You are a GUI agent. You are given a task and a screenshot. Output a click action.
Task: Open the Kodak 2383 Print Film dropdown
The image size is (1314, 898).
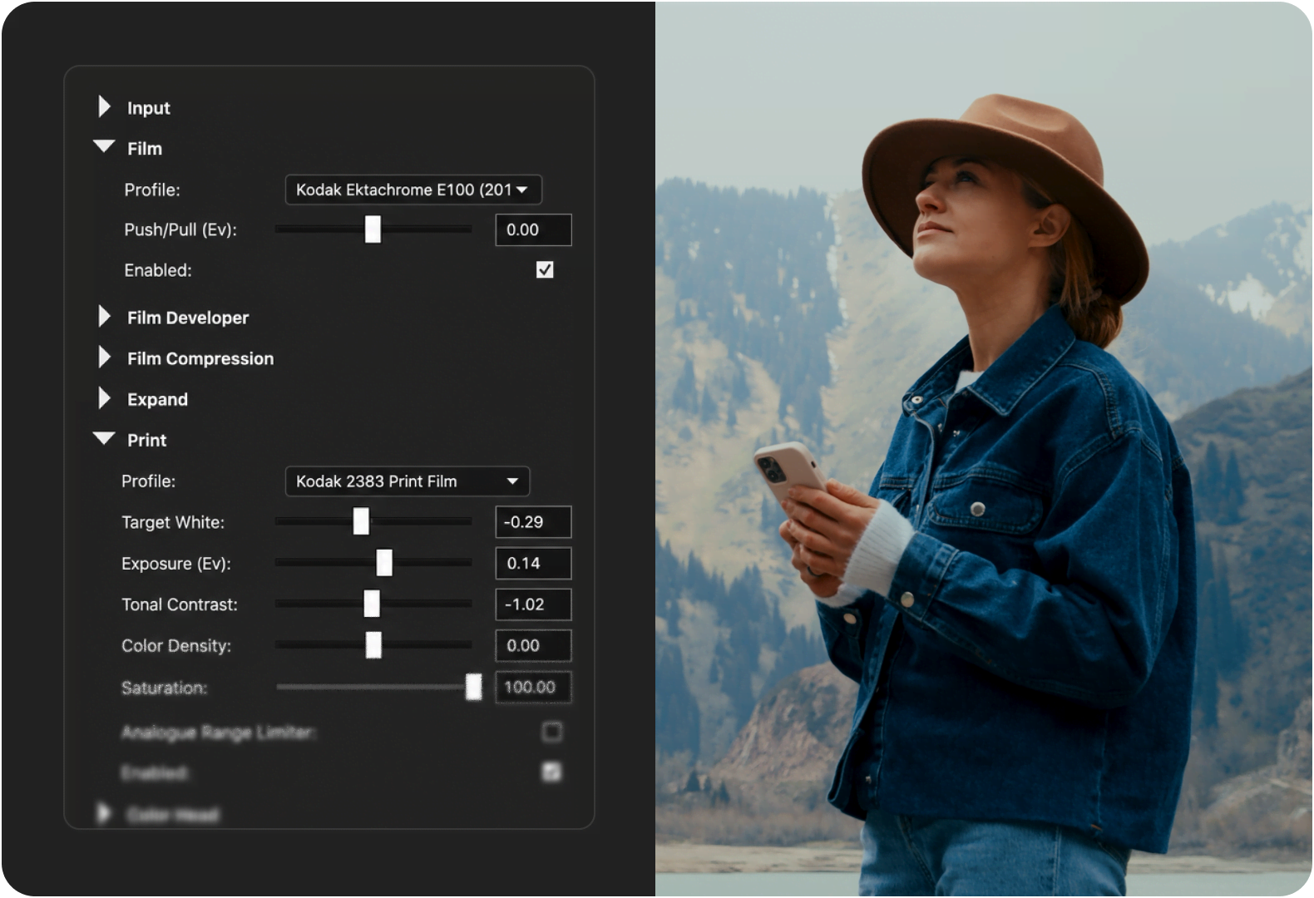pyautogui.click(x=408, y=481)
